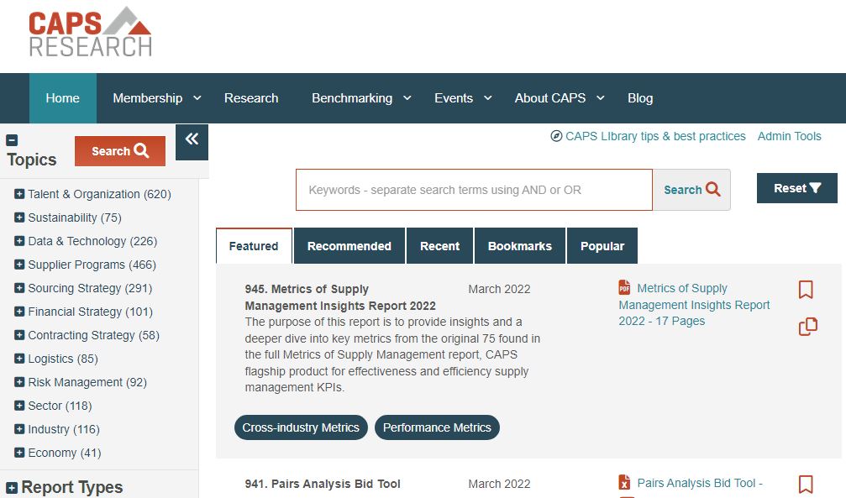Image resolution: width=846 pixels, height=498 pixels.
Task: Collapse the Topics section using its minus icon
Action: point(10,139)
